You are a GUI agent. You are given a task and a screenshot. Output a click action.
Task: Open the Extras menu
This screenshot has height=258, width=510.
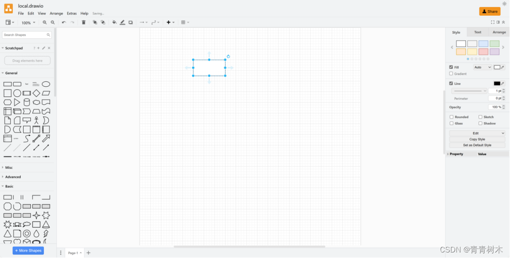pos(72,14)
